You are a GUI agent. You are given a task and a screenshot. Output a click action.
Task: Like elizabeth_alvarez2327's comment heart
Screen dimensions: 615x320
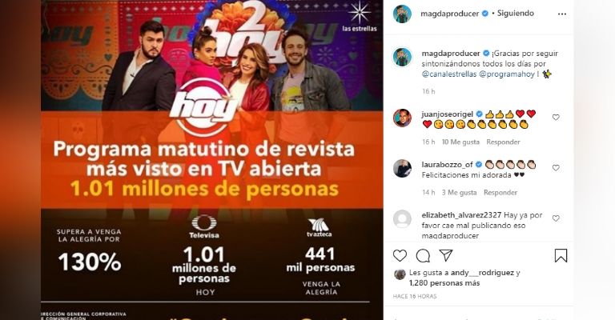point(556,218)
